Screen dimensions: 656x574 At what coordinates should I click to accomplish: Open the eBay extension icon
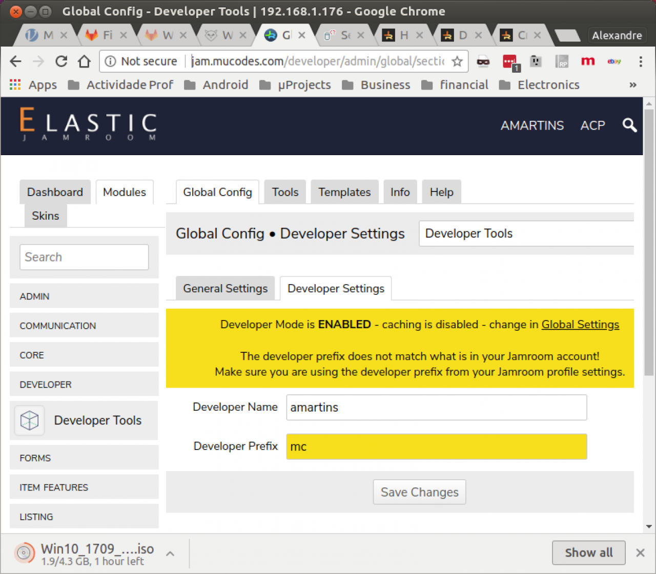pyautogui.click(x=614, y=61)
